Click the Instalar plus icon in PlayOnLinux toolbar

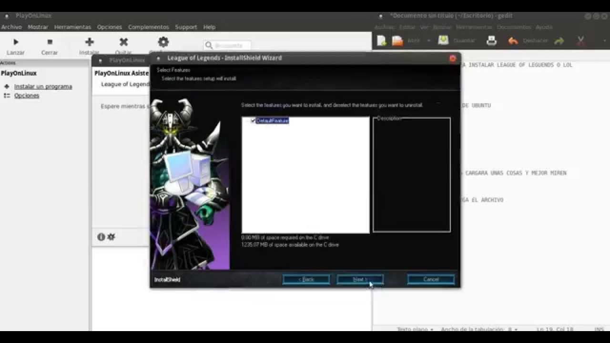pos(89,42)
